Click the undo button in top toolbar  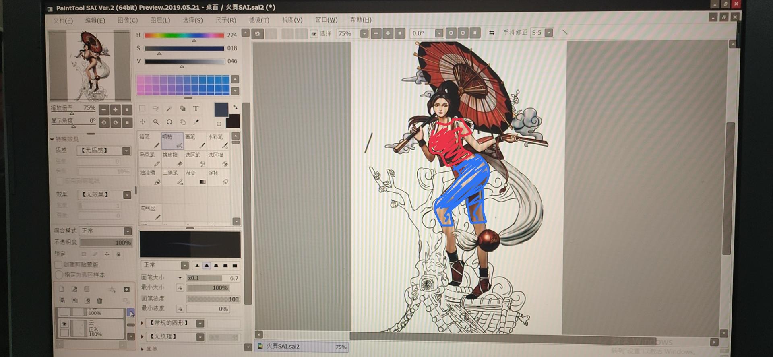pos(258,33)
